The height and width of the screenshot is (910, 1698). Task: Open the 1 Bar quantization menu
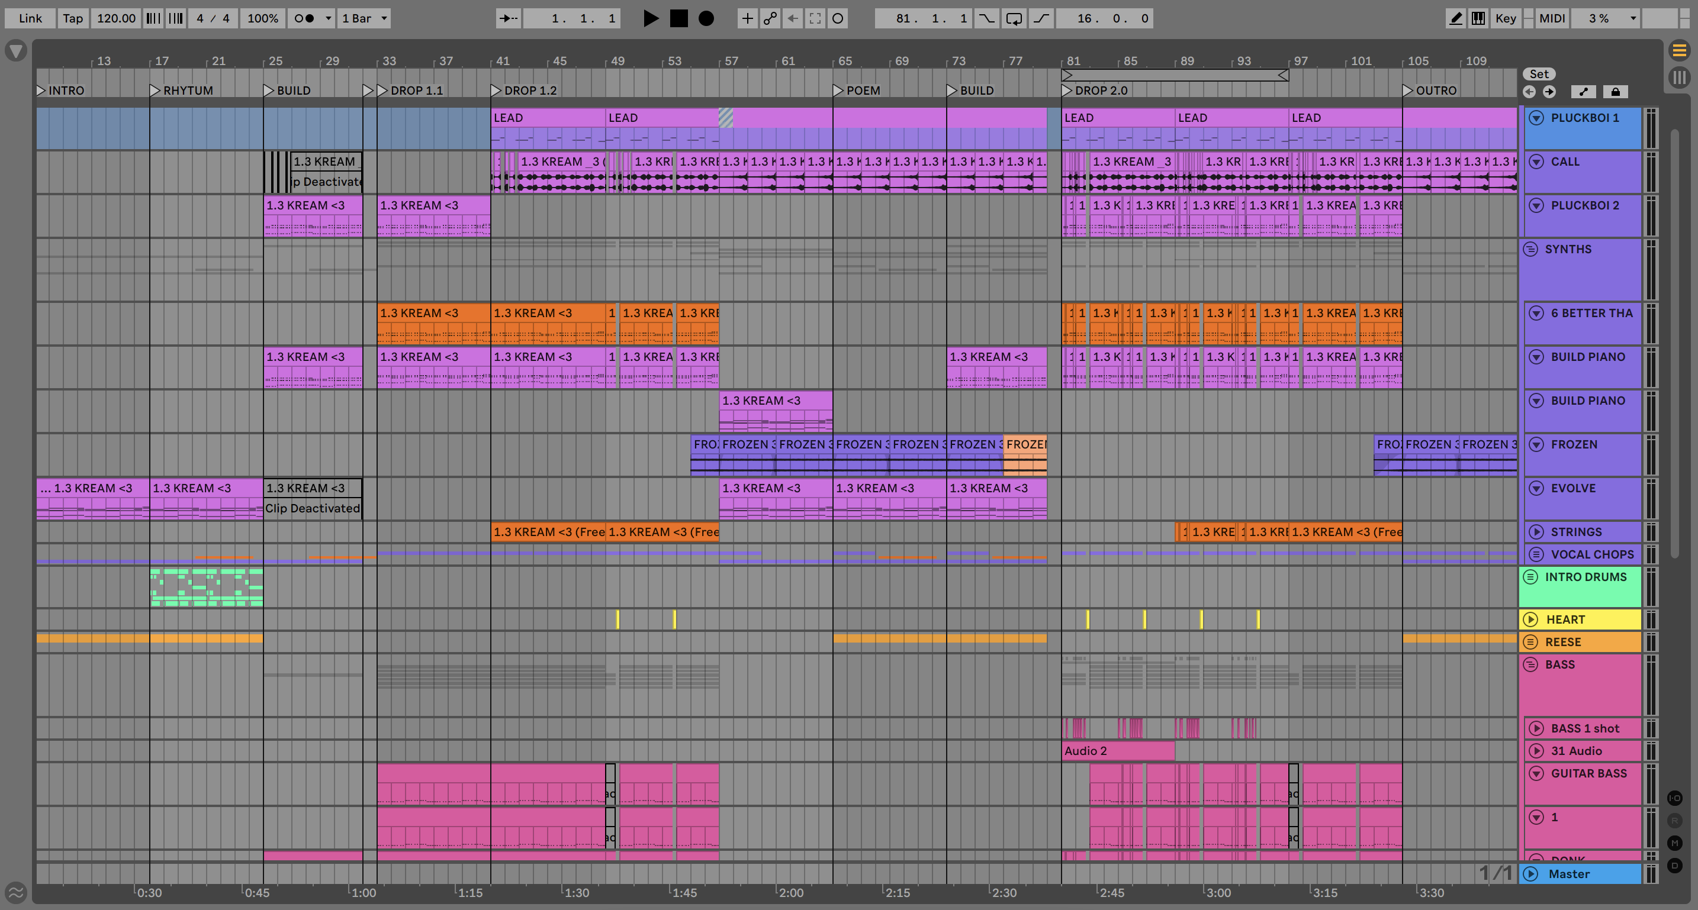pyautogui.click(x=365, y=18)
